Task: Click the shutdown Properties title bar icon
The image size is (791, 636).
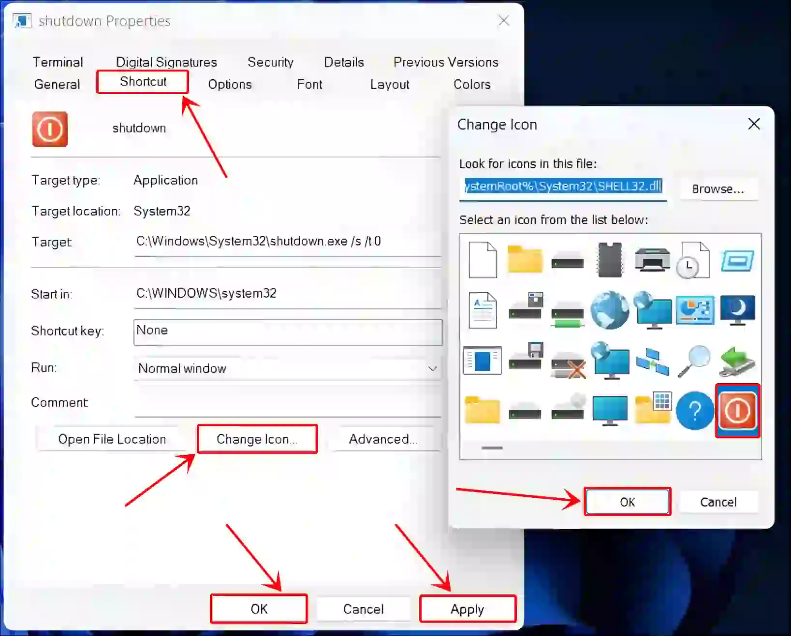Action: click(22, 21)
